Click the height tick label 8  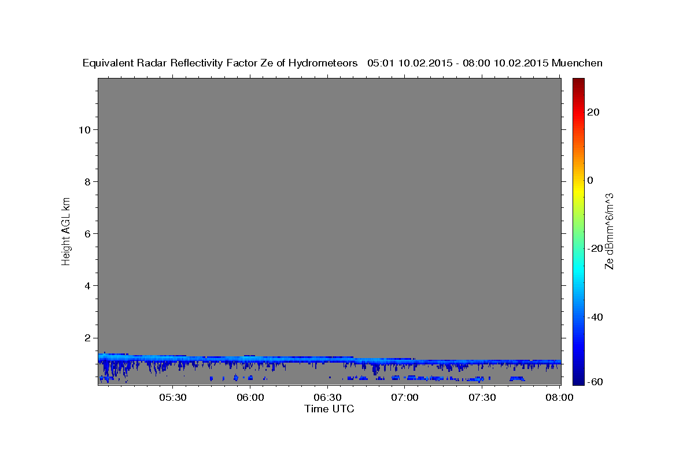(x=87, y=181)
